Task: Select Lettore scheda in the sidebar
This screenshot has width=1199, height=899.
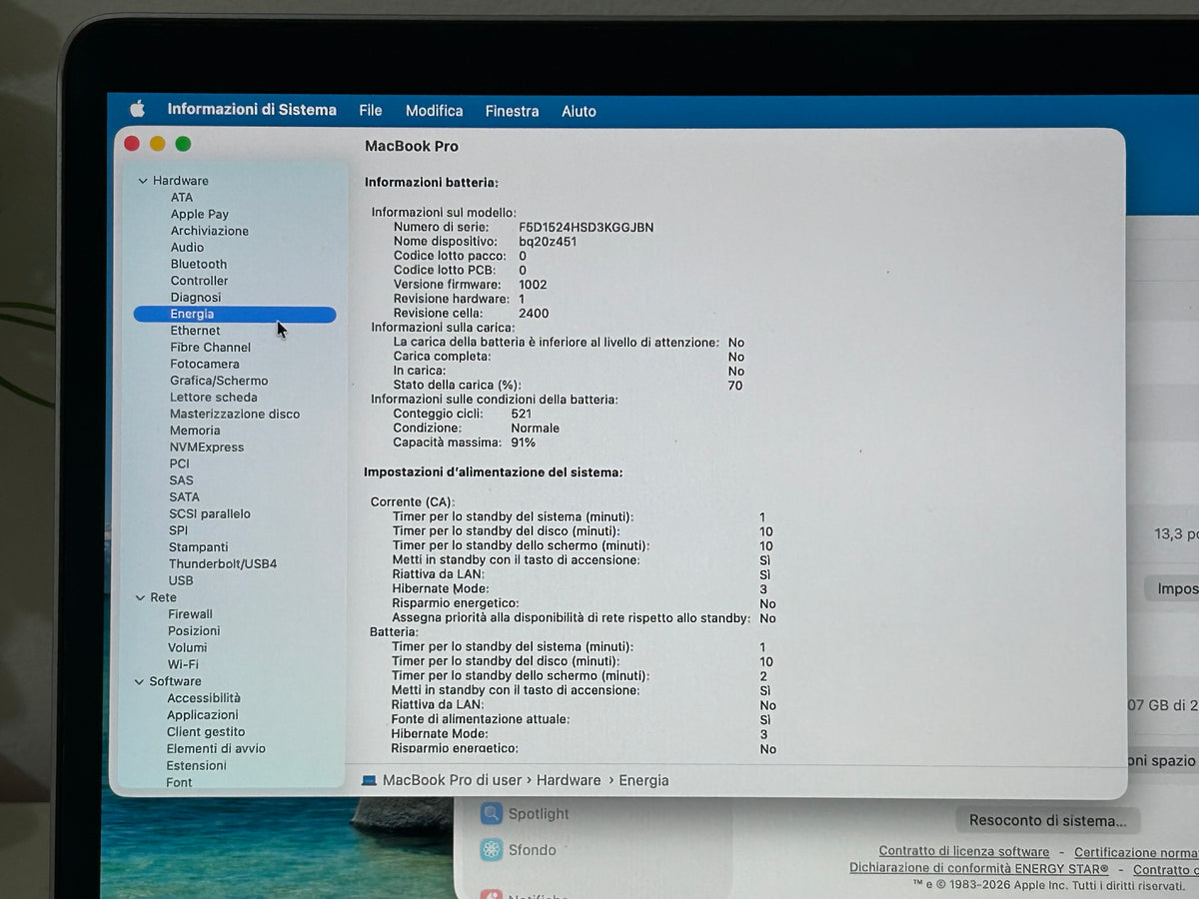Action: pyautogui.click(x=214, y=398)
